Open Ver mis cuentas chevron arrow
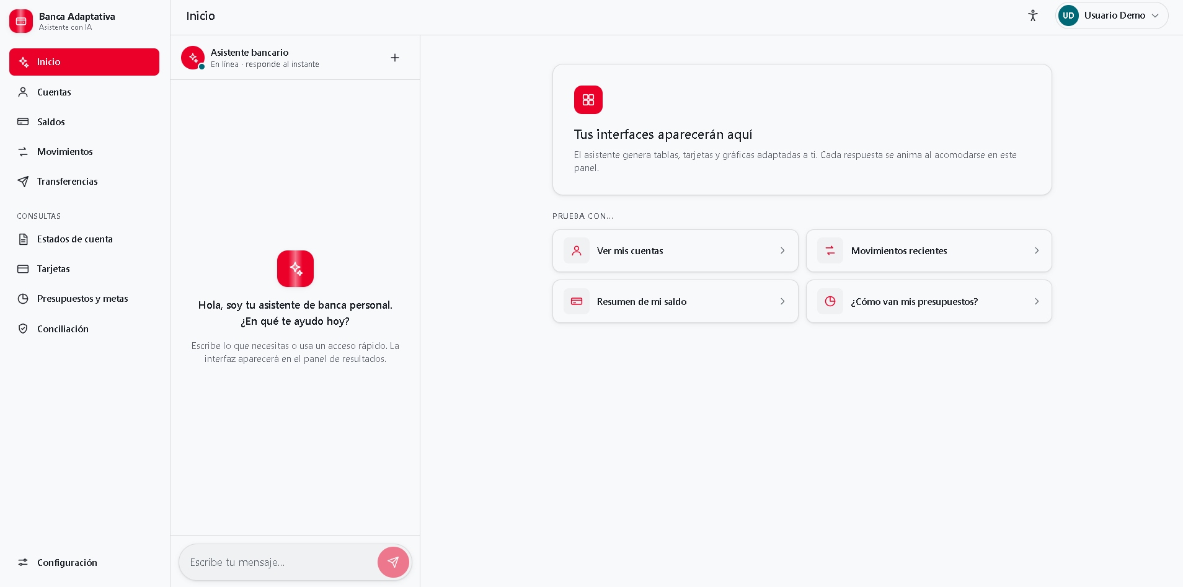This screenshot has height=587, width=1183. click(x=782, y=250)
